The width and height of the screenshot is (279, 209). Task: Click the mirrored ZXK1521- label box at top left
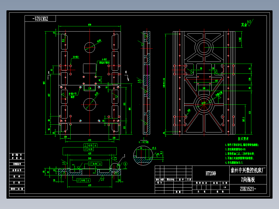click(40, 19)
